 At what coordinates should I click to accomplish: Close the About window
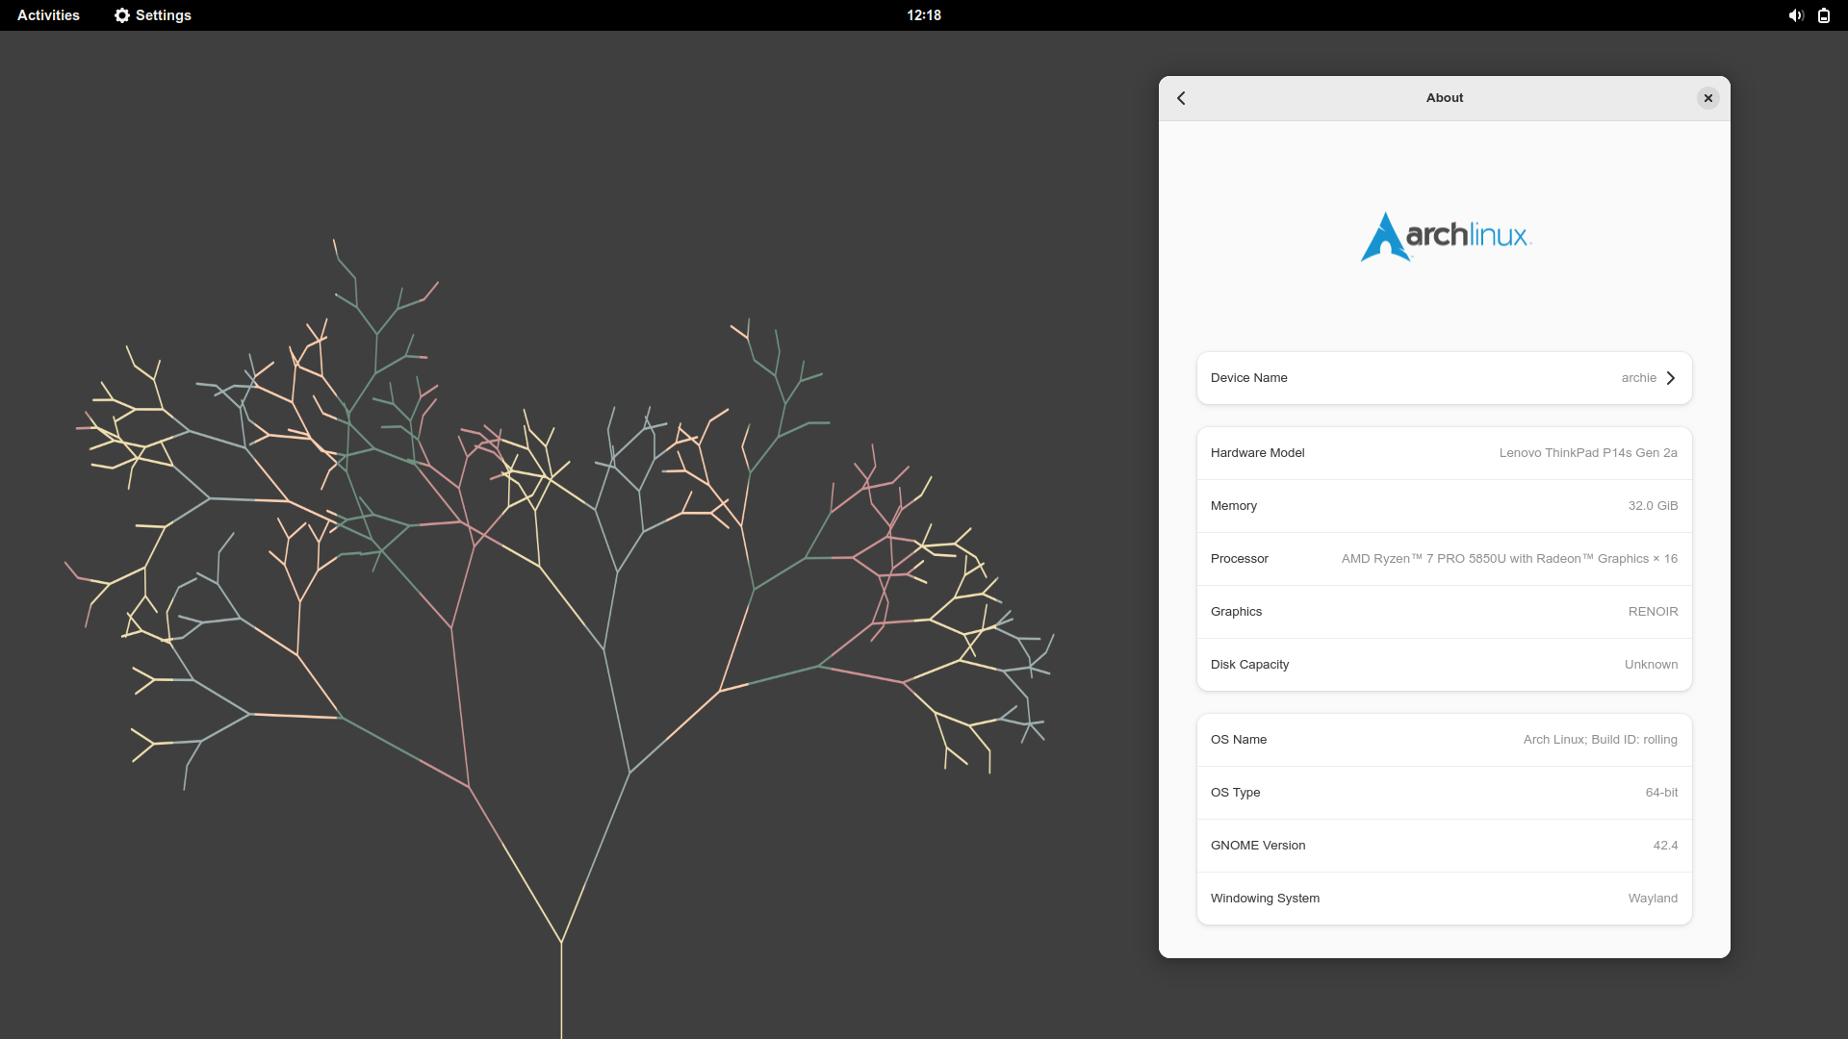coord(1708,98)
